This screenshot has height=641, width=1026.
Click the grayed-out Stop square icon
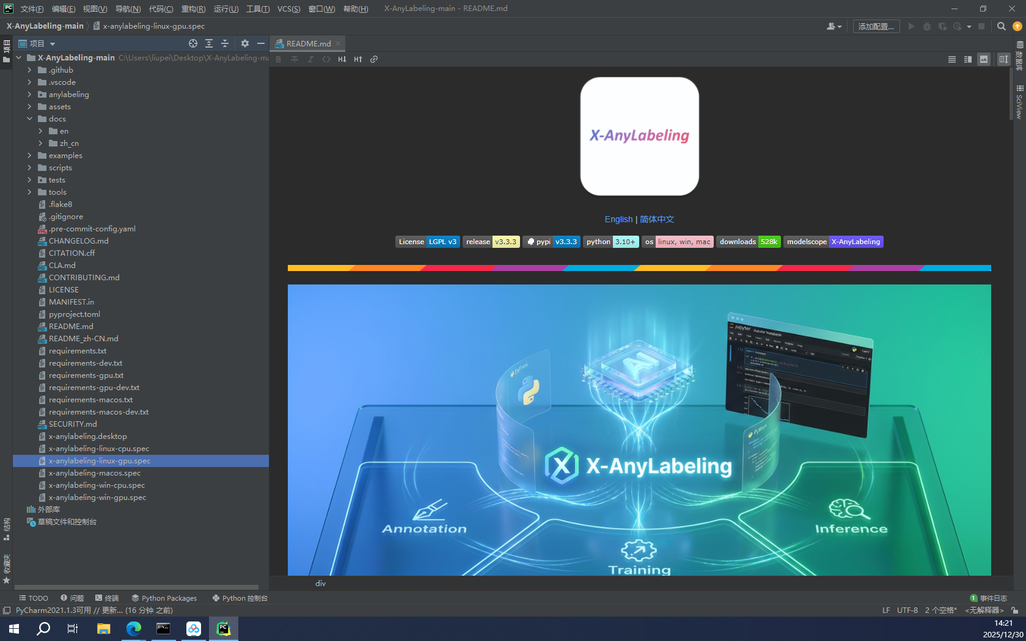tap(981, 26)
